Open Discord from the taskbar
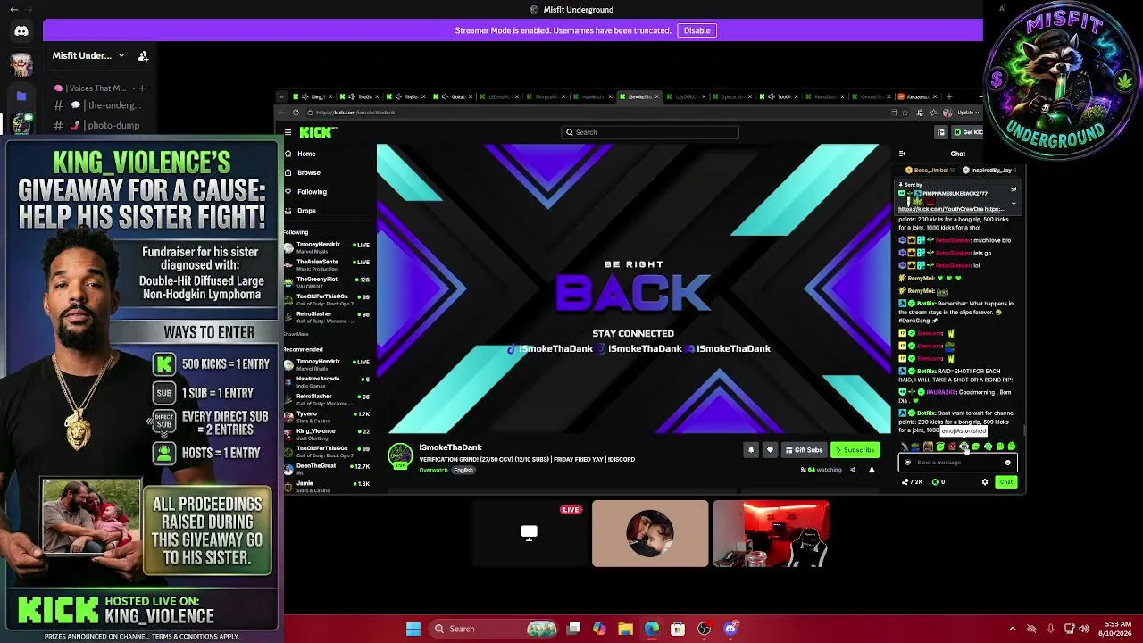The width and height of the screenshot is (1143, 643). click(730, 629)
